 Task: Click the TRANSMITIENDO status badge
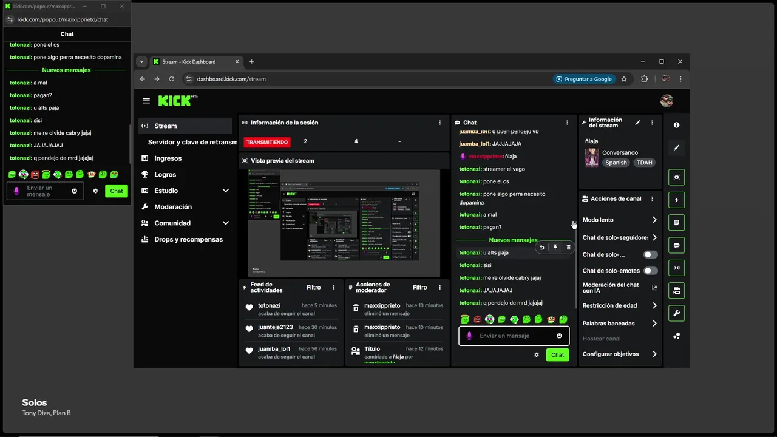pyautogui.click(x=267, y=142)
